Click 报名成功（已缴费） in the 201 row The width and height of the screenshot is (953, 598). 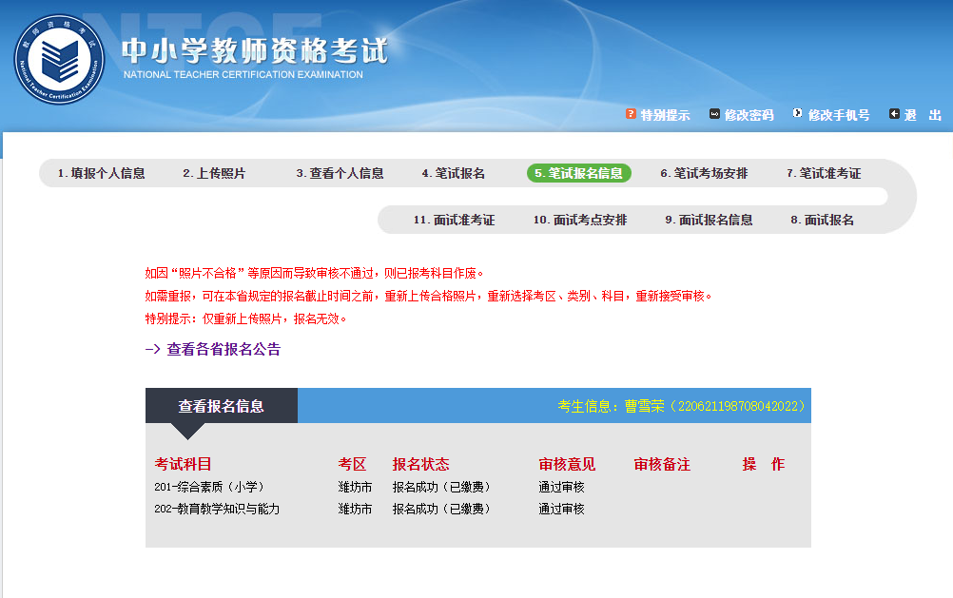tap(441, 487)
